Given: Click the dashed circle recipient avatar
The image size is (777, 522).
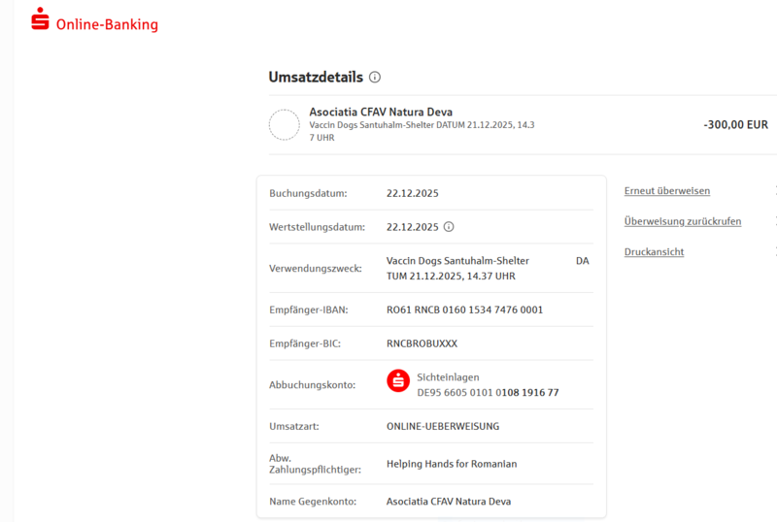Looking at the screenshot, I should click(284, 125).
